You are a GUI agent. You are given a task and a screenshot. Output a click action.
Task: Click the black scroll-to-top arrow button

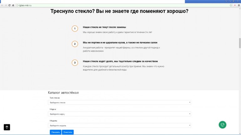pos(7,127)
